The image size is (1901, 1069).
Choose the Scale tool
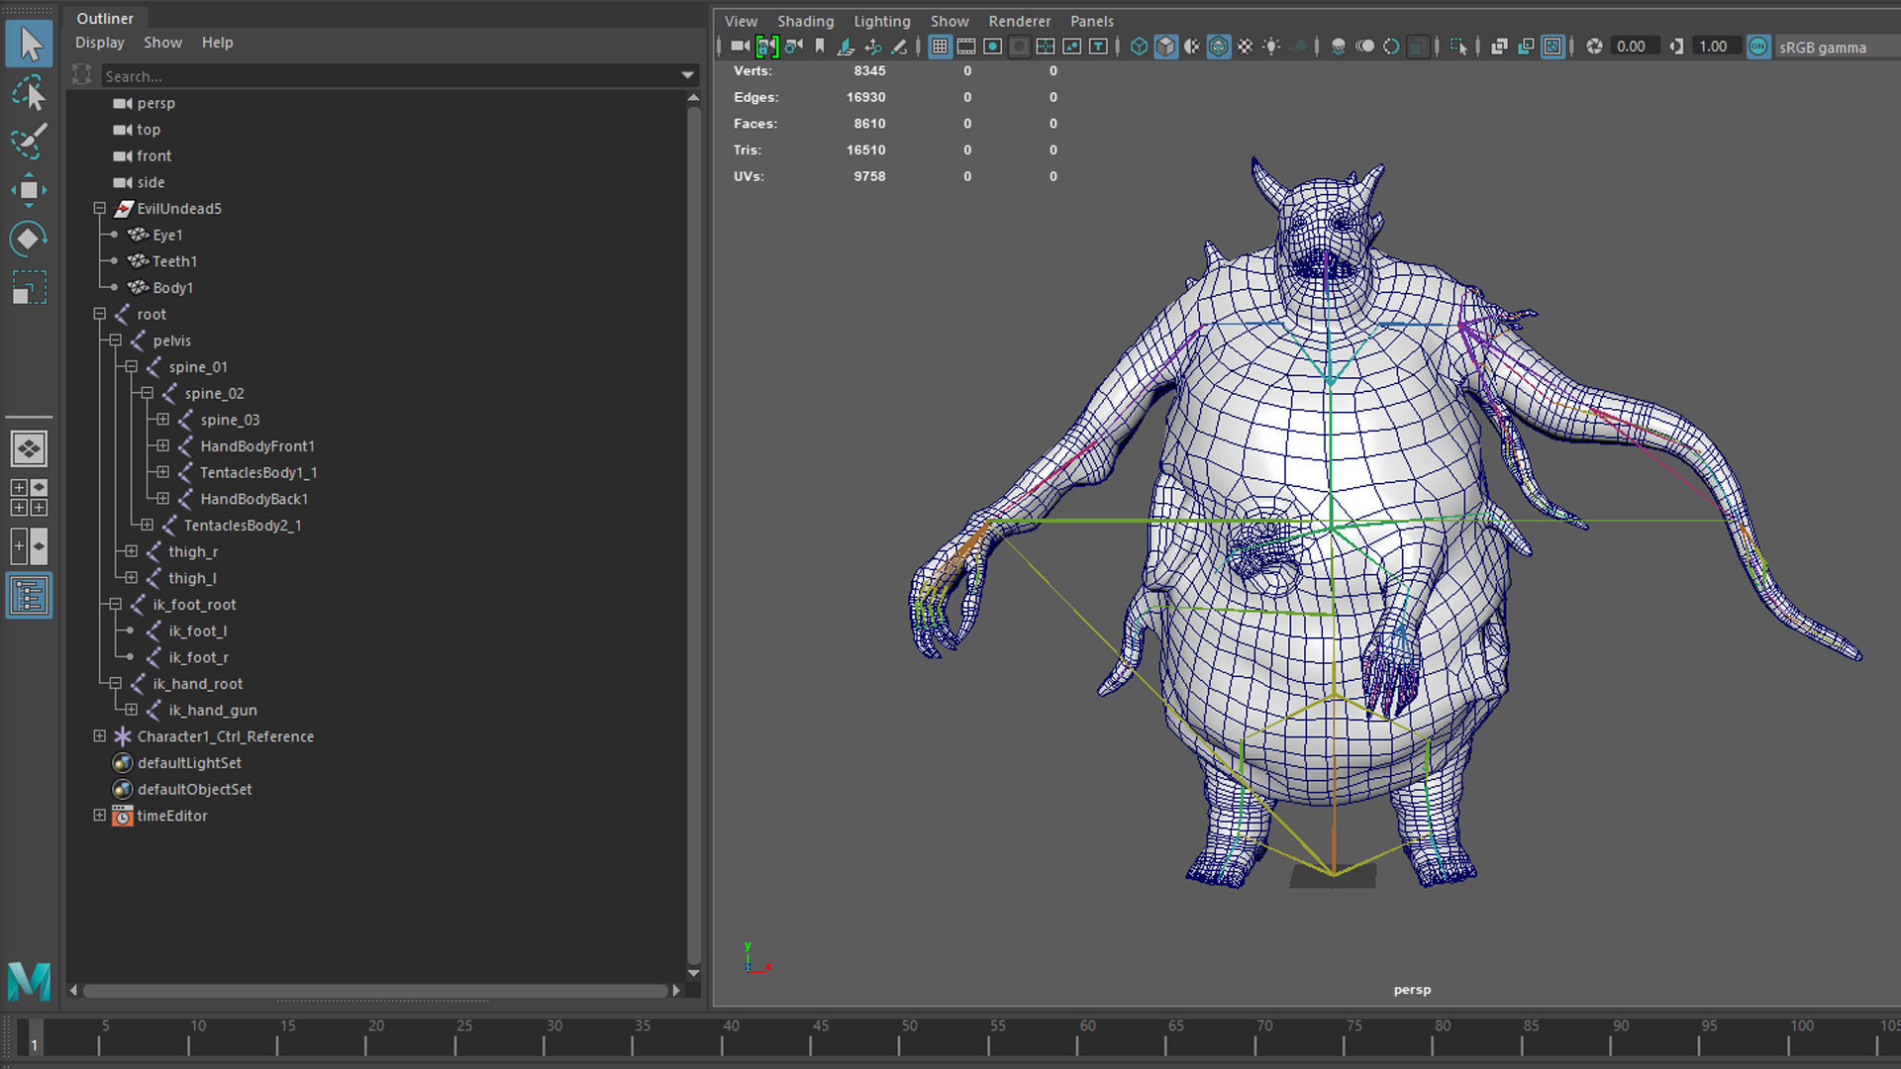[29, 287]
